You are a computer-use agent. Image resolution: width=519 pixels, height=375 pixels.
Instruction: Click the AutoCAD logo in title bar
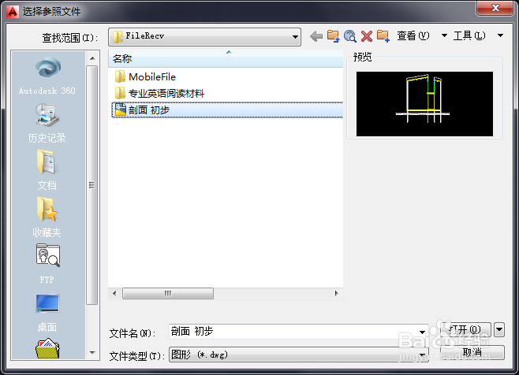13,12
